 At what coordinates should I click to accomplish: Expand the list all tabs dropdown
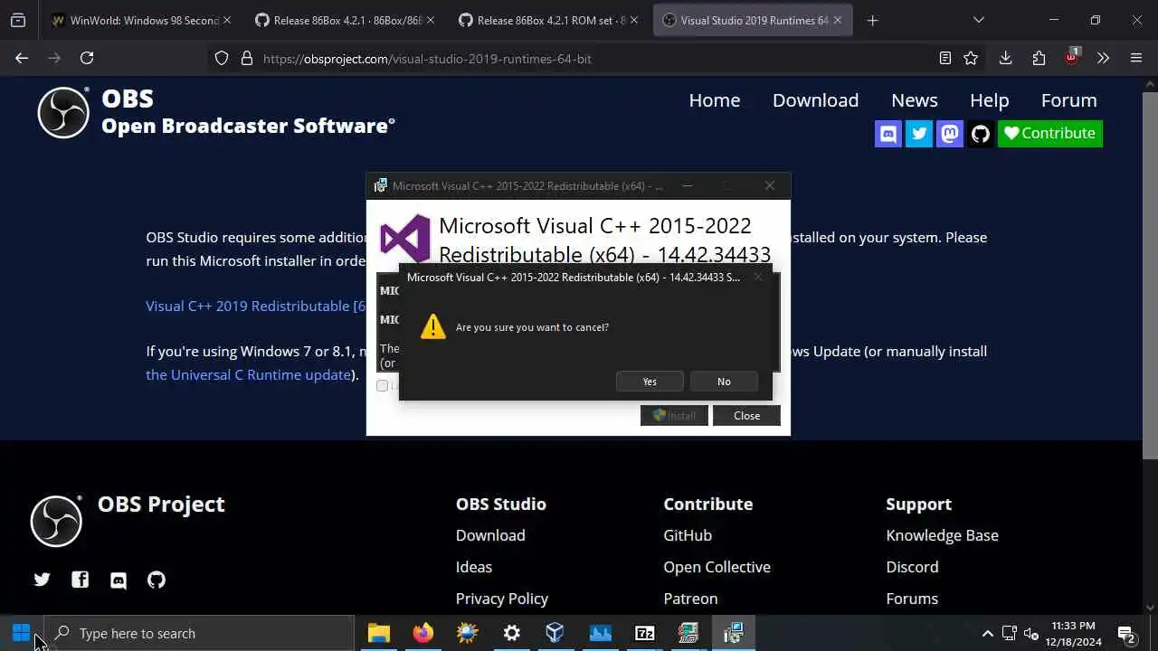(978, 20)
